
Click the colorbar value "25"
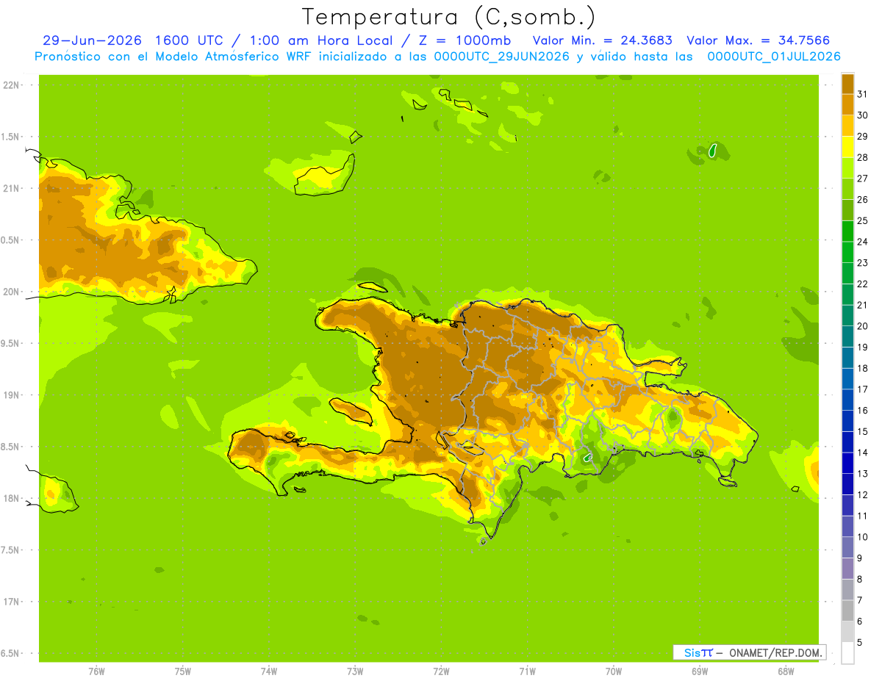click(862, 220)
